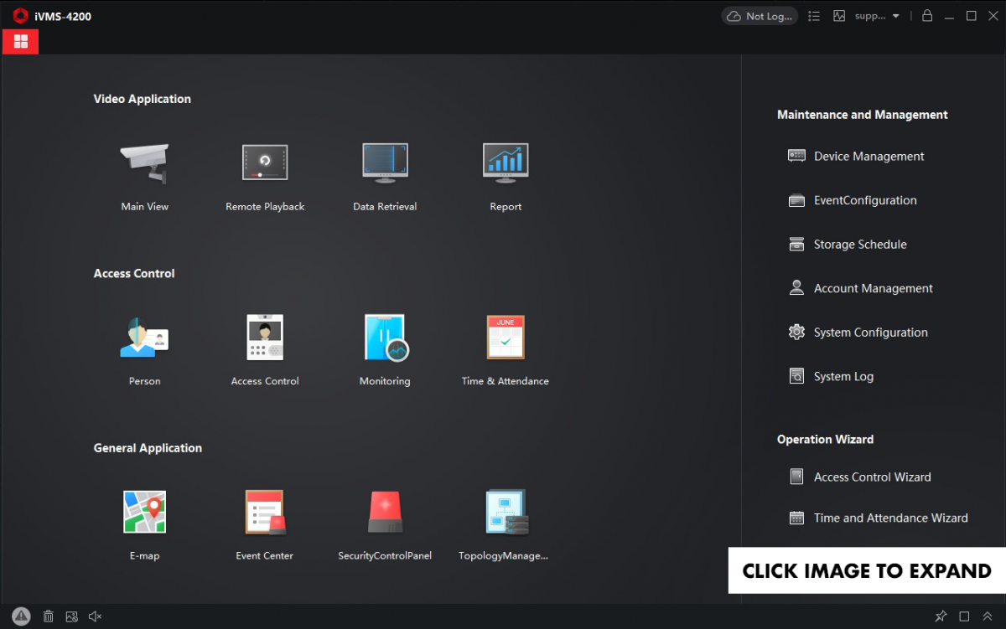Launch the E-map module
The height and width of the screenshot is (629, 1006).
coord(144,512)
